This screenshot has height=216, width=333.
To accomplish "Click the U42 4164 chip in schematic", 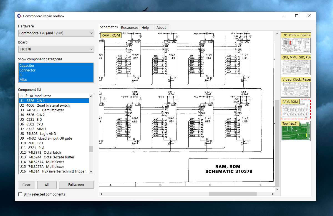I will tap(134, 59).
